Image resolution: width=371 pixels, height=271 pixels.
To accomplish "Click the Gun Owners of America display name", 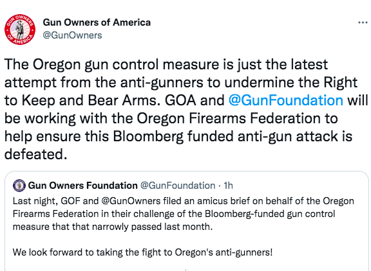I will pos(97,22).
